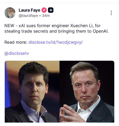Open the @disclosetv mention
The height and width of the screenshot is (126, 119).
coord(17,53)
